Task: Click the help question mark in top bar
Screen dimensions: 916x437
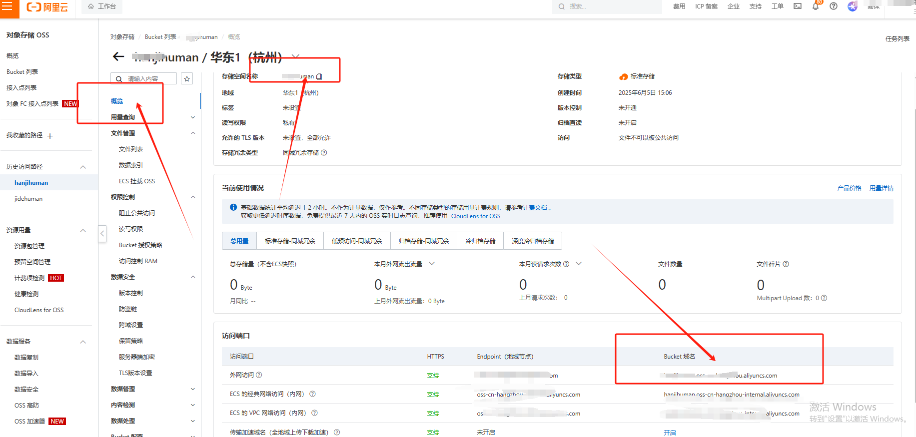Action: pyautogui.click(x=834, y=6)
